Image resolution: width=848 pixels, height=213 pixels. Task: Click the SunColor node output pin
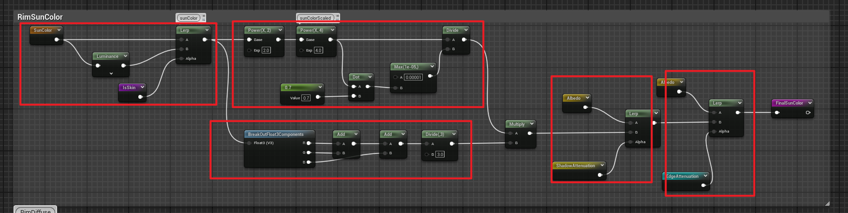click(x=57, y=40)
